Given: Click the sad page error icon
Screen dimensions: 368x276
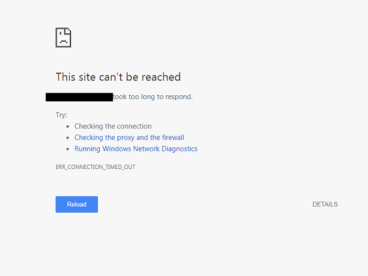Looking at the screenshot, I should 63,38.
